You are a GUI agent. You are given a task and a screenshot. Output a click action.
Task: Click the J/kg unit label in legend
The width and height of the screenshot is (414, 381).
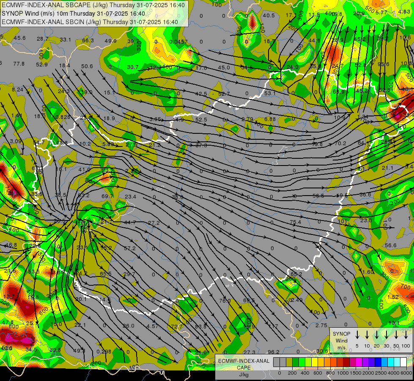pyautogui.click(x=244, y=375)
